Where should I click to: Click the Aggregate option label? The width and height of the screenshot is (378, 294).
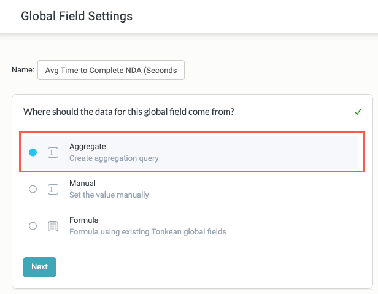click(87, 147)
